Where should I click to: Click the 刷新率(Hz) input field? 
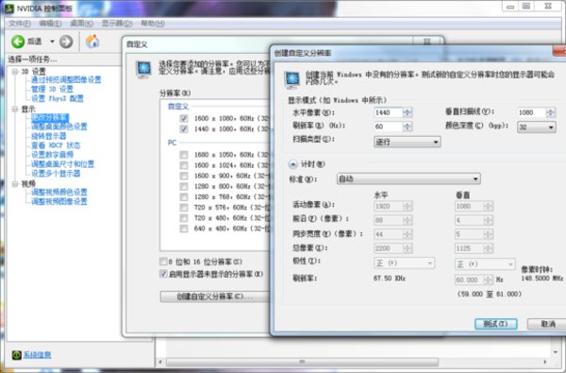(388, 127)
